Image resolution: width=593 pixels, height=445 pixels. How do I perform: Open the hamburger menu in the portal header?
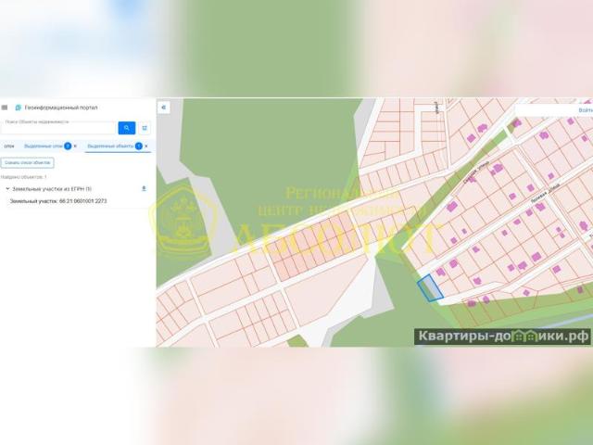click(5, 108)
